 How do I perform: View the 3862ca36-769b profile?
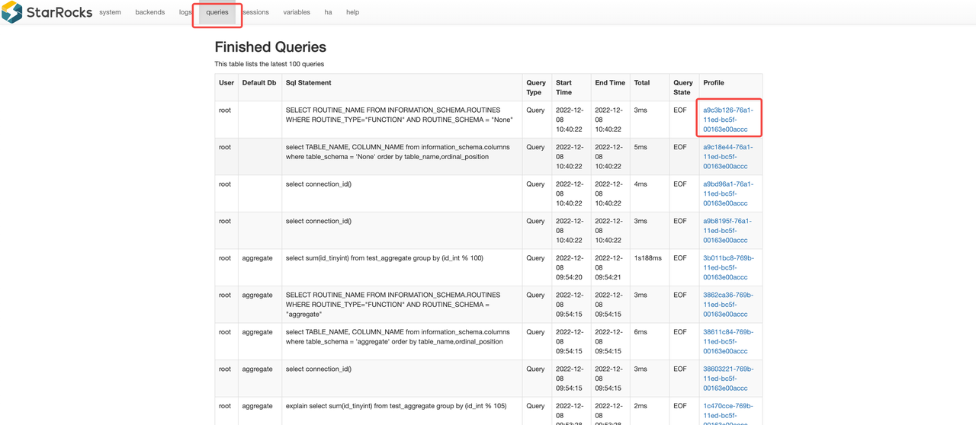[x=727, y=304]
